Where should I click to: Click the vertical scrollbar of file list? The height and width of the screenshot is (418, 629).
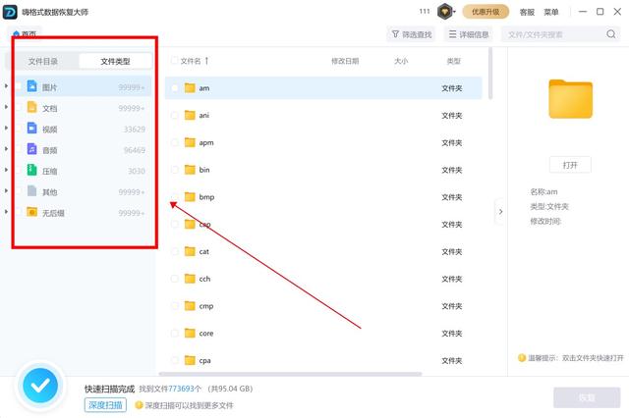(x=490, y=74)
